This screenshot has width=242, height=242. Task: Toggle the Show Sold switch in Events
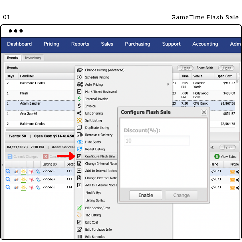click(226, 68)
